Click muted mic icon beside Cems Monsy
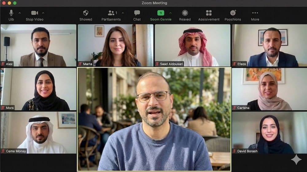Viewport: 307px width, 172px height. pyautogui.click(x=3, y=151)
